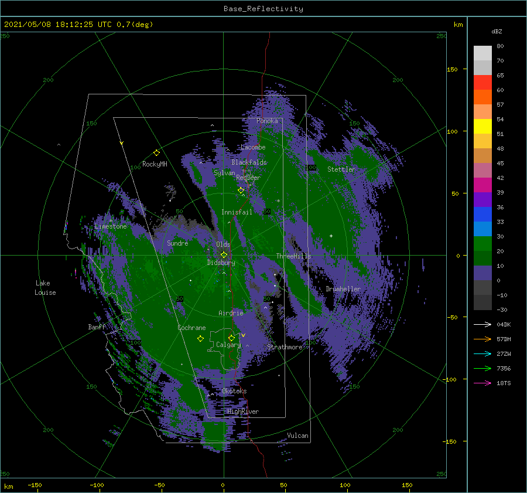Screen dimensions: 527x493
Task: Click the white plus marker east of ThreeHills
Action: click(x=331, y=236)
